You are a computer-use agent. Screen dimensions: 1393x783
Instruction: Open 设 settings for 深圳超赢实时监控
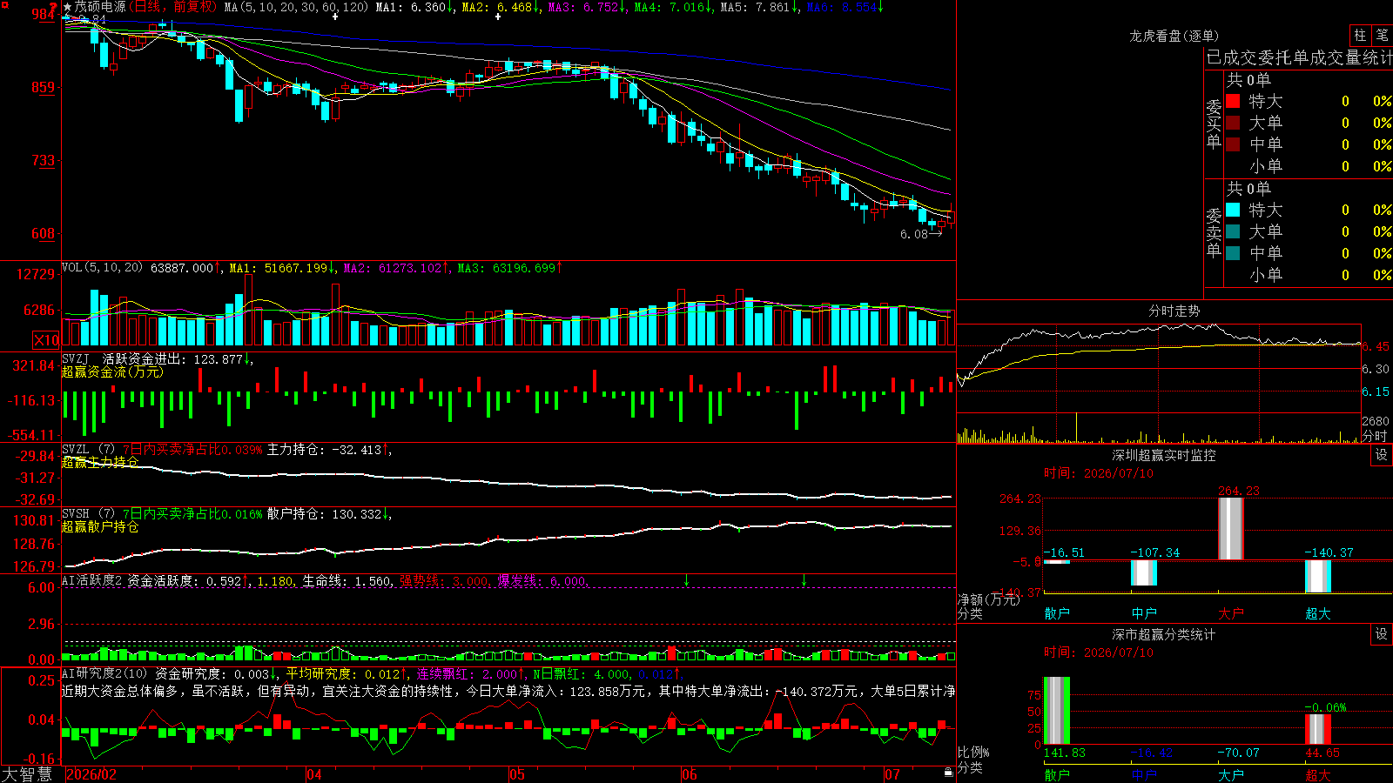[x=1382, y=455]
